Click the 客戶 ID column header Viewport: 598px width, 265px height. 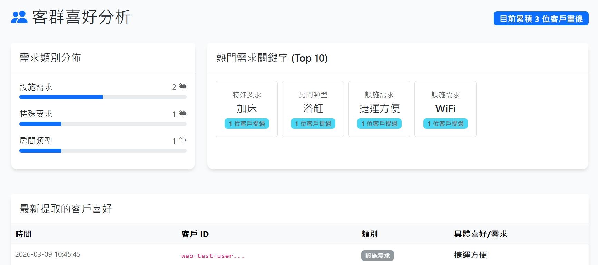(195, 234)
